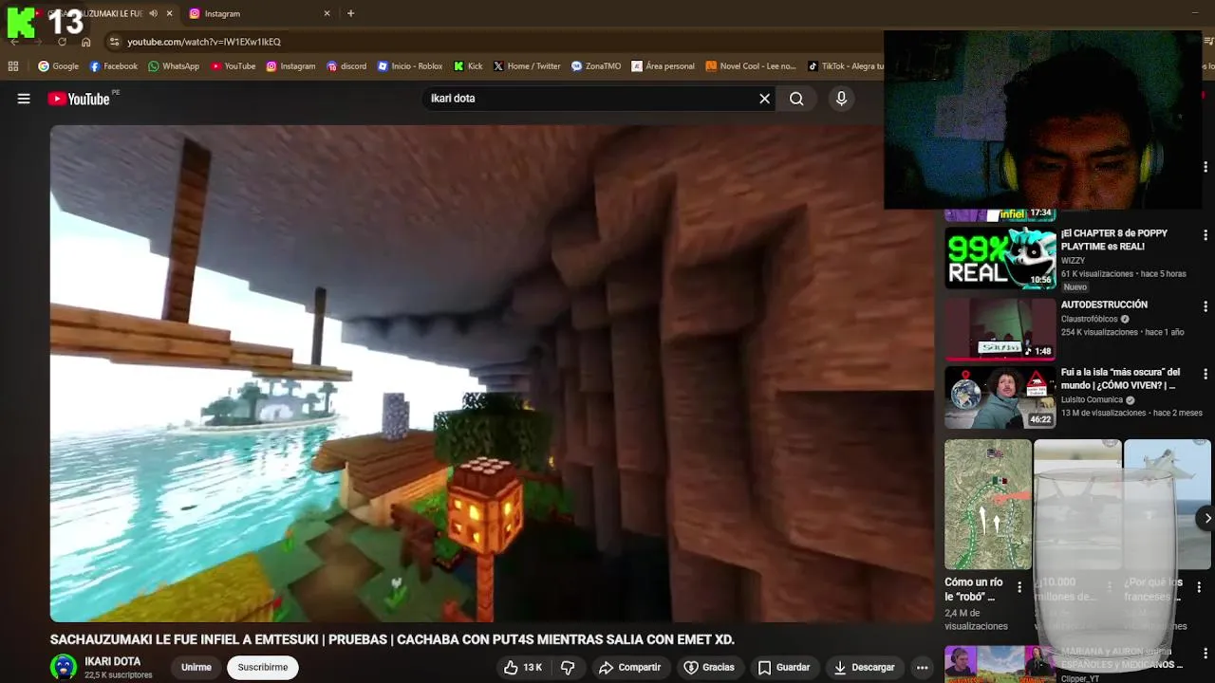Viewport: 1215px width, 683px height.
Task: Open 'Fui a la isla más oscura' title
Action: point(1120,378)
